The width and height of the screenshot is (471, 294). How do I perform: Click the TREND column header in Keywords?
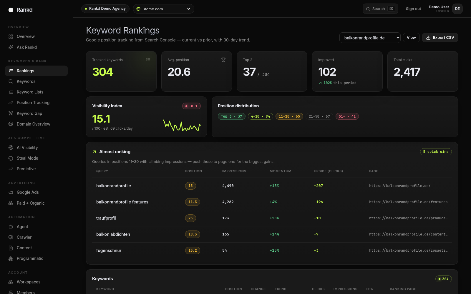click(x=281, y=289)
